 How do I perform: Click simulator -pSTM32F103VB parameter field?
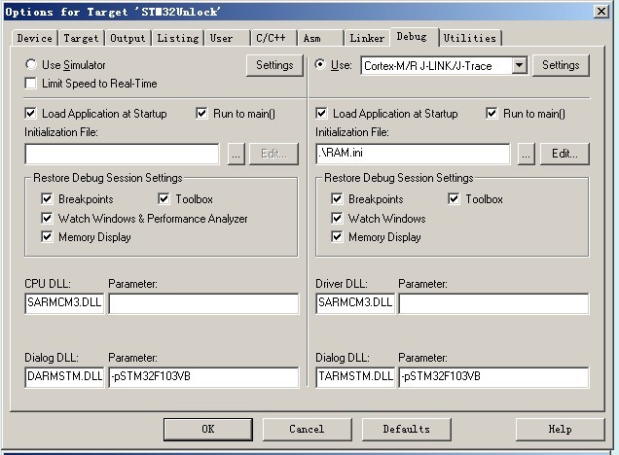203,377
